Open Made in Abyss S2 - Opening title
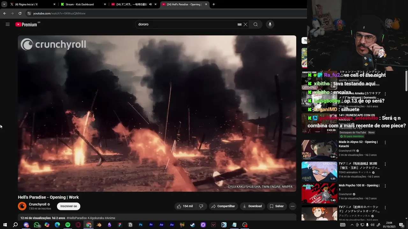This screenshot has width=408, height=229. tap(358, 144)
